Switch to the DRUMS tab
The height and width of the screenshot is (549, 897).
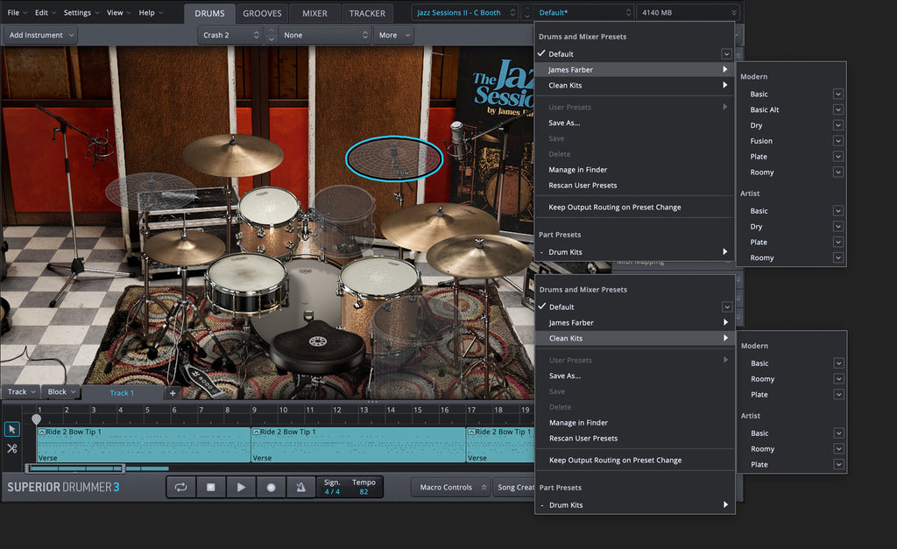(x=209, y=13)
